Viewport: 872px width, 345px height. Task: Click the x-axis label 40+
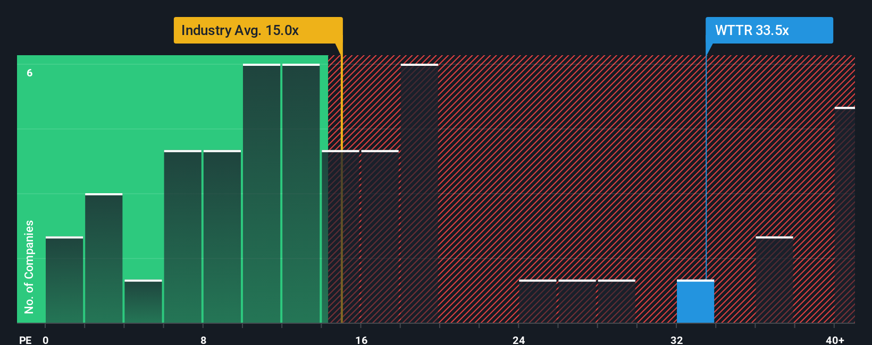pos(835,340)
